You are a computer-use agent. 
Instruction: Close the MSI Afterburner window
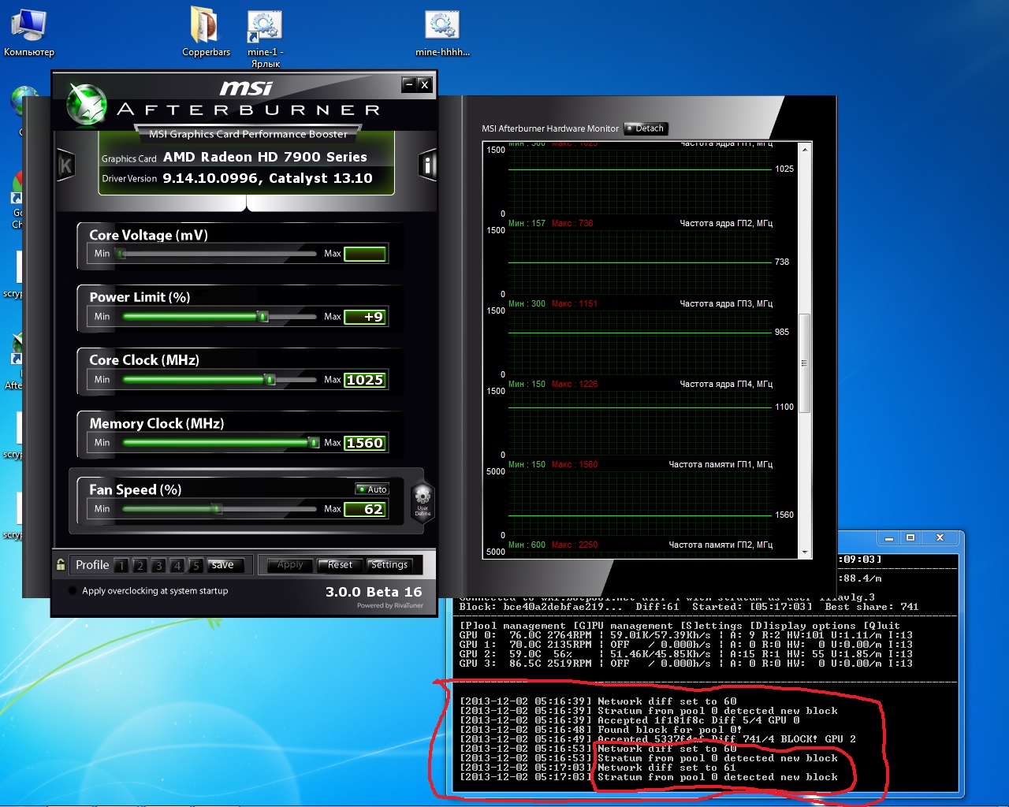[424, 84]
